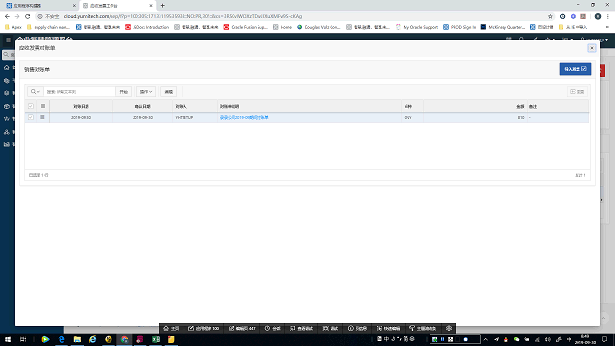Click Debug in developer toolbar
The height and width of the screenshot is (346, 615).
331,329
